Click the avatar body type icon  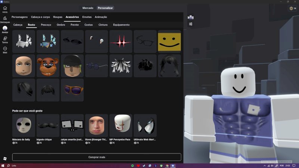tap(191, 17)
